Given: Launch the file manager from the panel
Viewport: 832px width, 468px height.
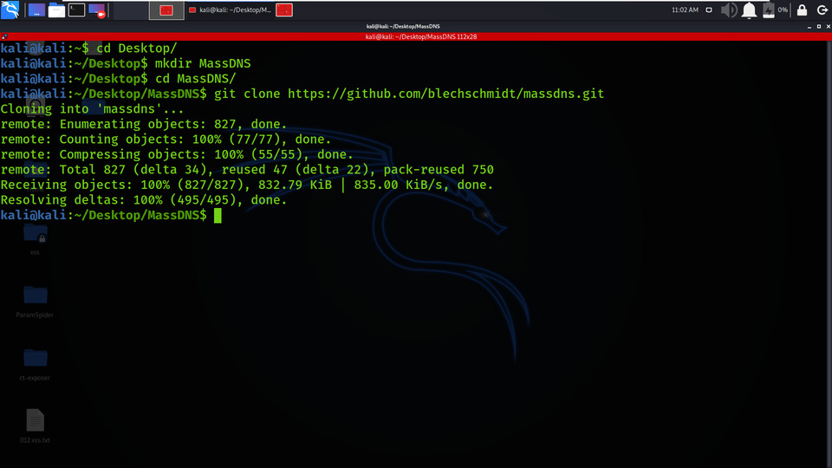Looking at the screenshot, I should pos(56,10).
